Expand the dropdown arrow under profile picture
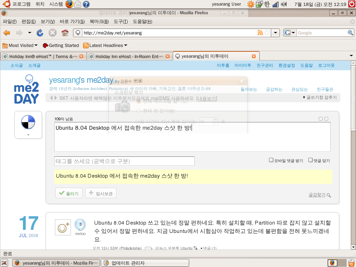The image size is (356, 267). tap(28, 135)
